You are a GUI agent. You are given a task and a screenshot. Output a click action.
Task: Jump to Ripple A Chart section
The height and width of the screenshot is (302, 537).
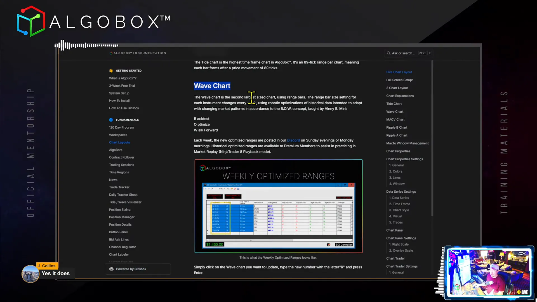397,136
